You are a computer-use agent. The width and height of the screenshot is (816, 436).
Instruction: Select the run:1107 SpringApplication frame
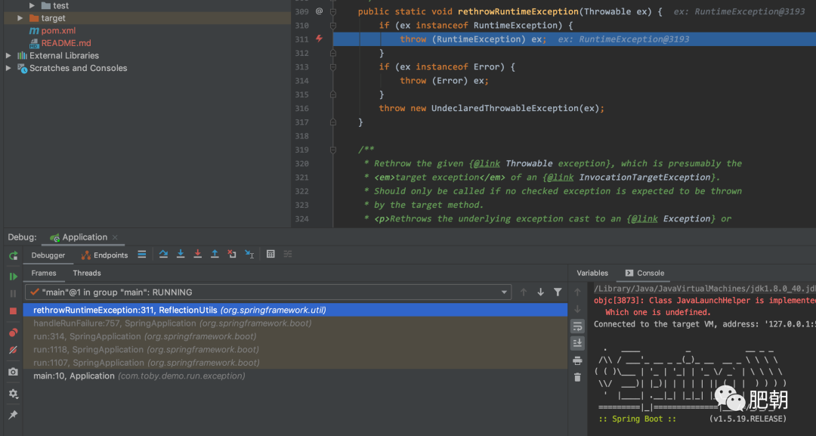tap(295, 363)
